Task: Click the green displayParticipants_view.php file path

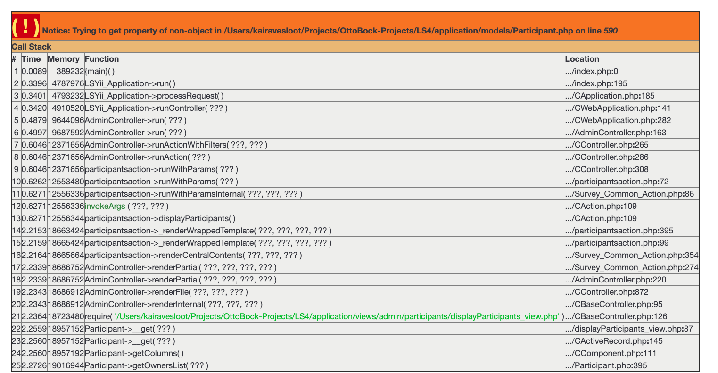Action: click(x=337, y=316)
